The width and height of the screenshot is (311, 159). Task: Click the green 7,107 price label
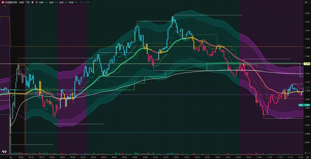tap(307, 88)
